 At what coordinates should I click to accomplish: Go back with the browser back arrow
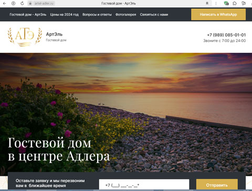click(5, 3)
